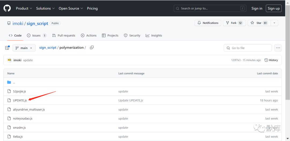Expand the Product menu
The height and width of the screenshot is (141, 290).
(24, 8)
